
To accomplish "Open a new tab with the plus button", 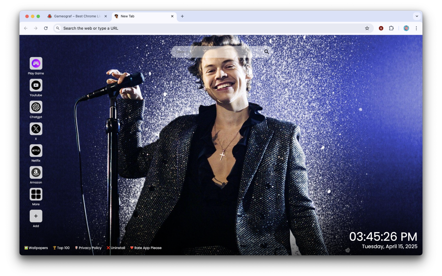I will pos(182,16).
